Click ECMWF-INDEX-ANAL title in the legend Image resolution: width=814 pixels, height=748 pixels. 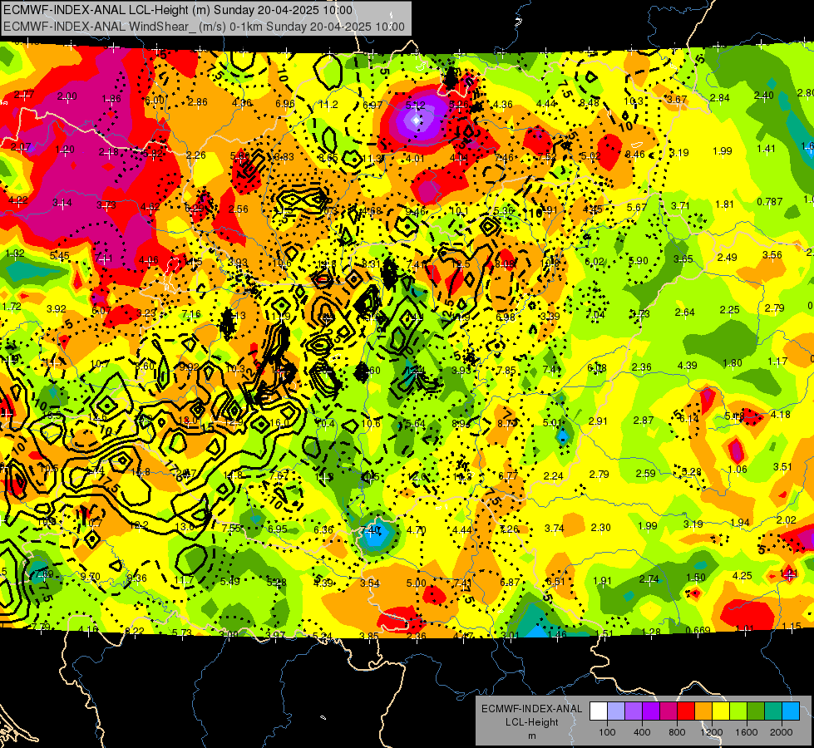(531, 709)
